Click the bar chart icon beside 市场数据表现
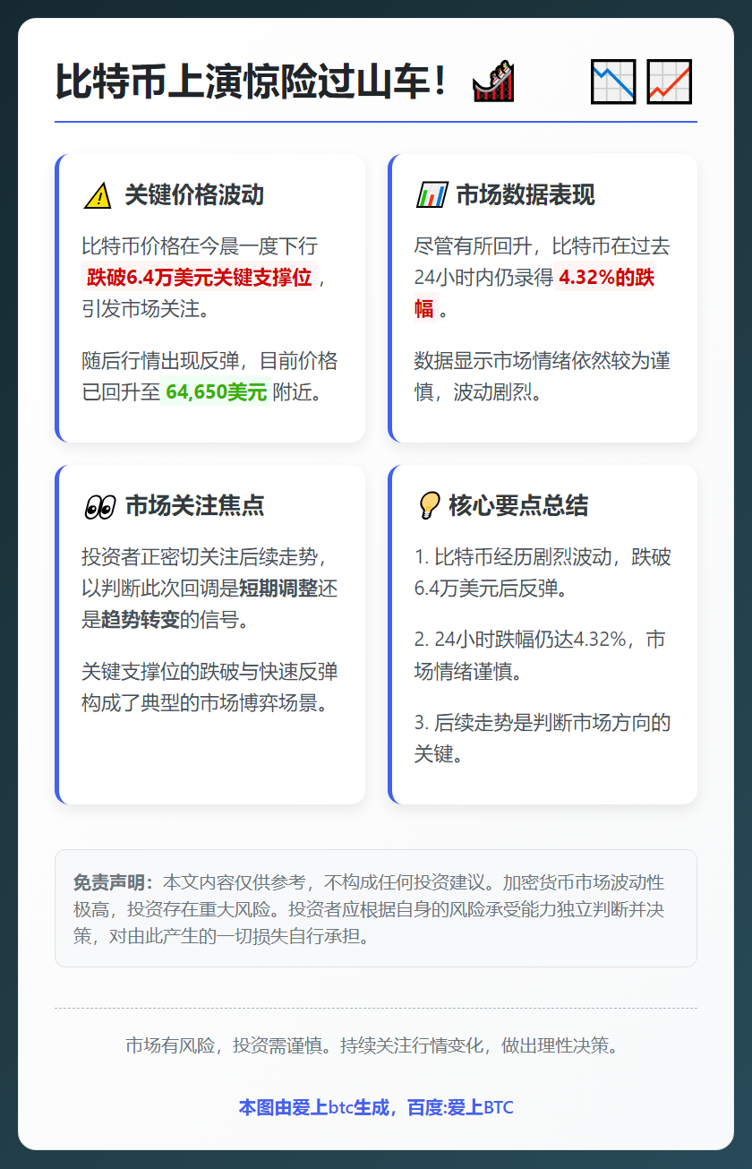Viewport: 752px width, 1169px height. coord(432,195)
